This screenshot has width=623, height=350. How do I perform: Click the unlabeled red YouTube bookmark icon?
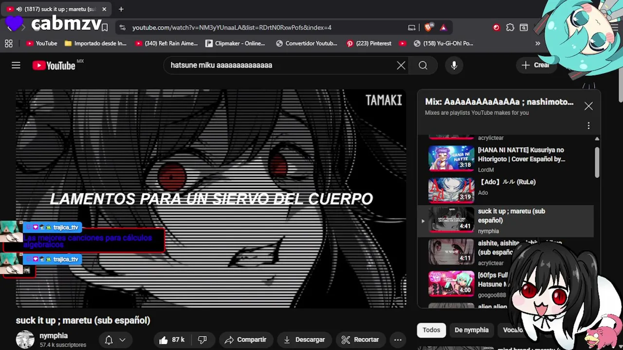coord(403,43)
